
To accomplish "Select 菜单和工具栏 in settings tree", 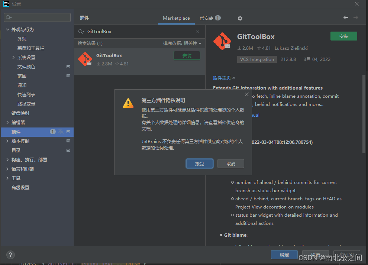I will click(x=31, y=48).
